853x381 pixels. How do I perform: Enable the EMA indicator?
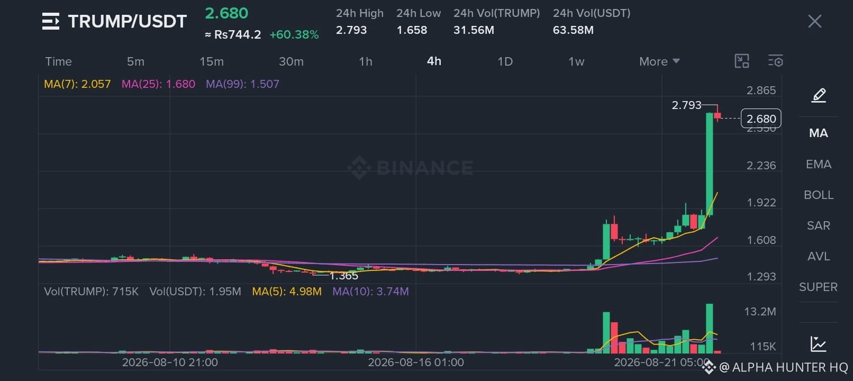pos(819,164)
